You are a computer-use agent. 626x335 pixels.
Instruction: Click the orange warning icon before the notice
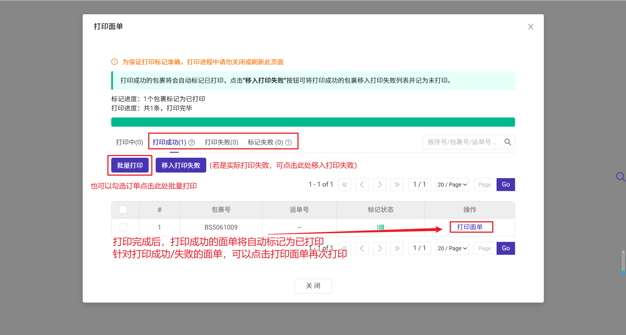point(114,62)
